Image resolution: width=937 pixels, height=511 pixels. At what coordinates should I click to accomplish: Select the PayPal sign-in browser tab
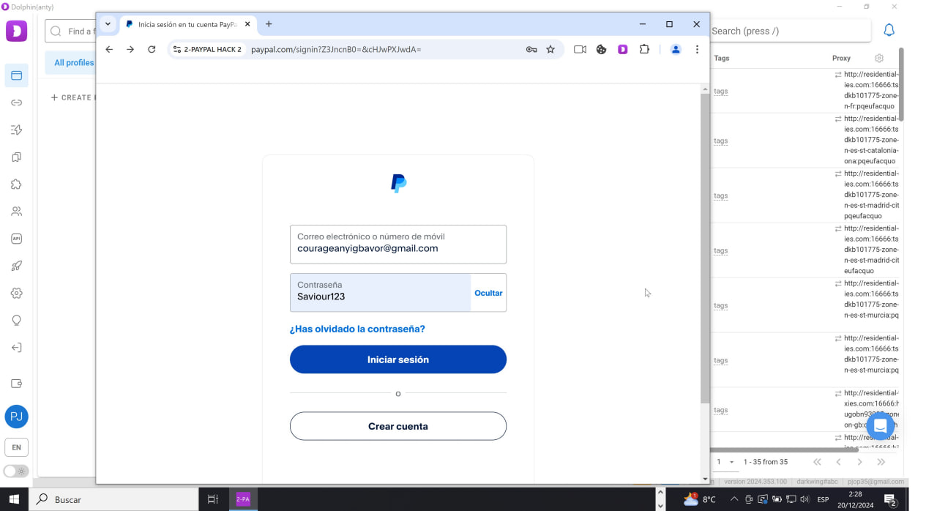(187, 24)
